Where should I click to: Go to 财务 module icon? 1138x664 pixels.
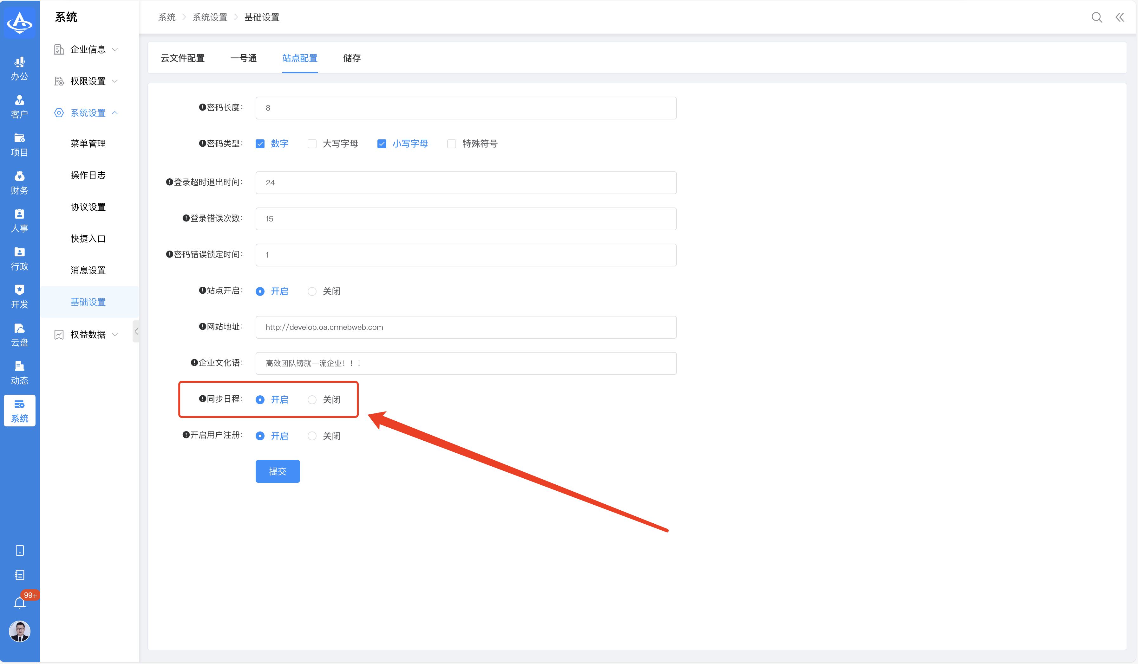(19, 183)
